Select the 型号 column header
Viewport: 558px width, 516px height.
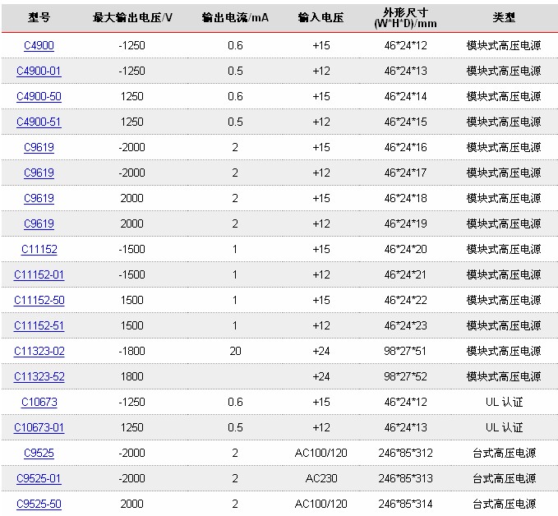coord(39,17)
